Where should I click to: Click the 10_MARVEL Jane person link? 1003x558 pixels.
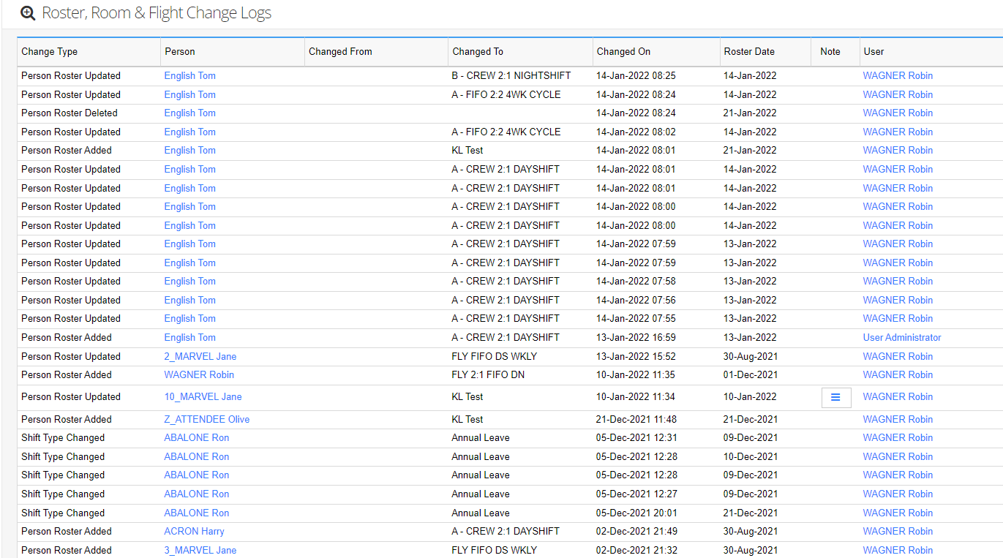tap(203, 396)
